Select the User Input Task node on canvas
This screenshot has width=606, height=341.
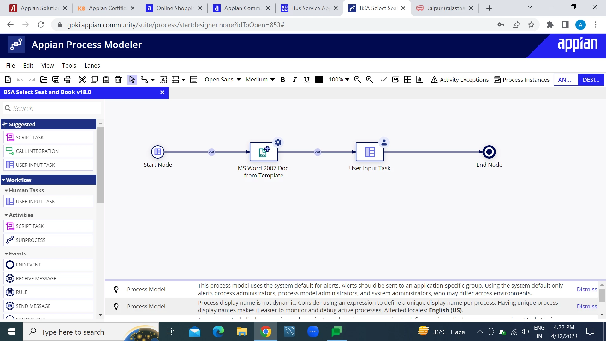click(x=370, y=152)
